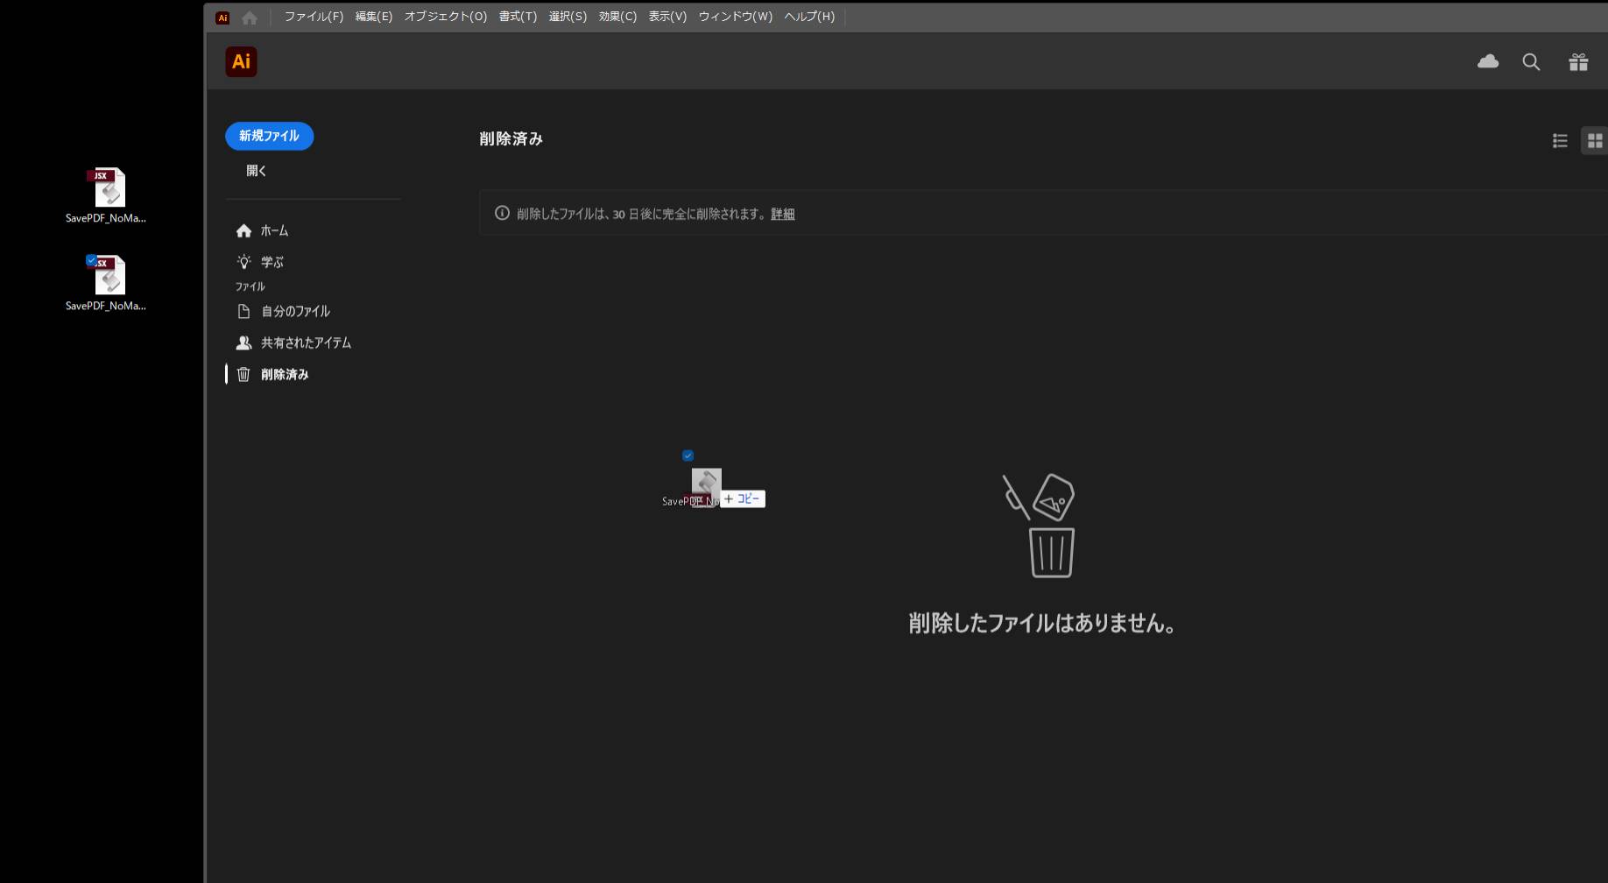The width and height of the screenshot is (1608, 883).
Task: Click the 新規ファイル button
Action: click(269, 136)
